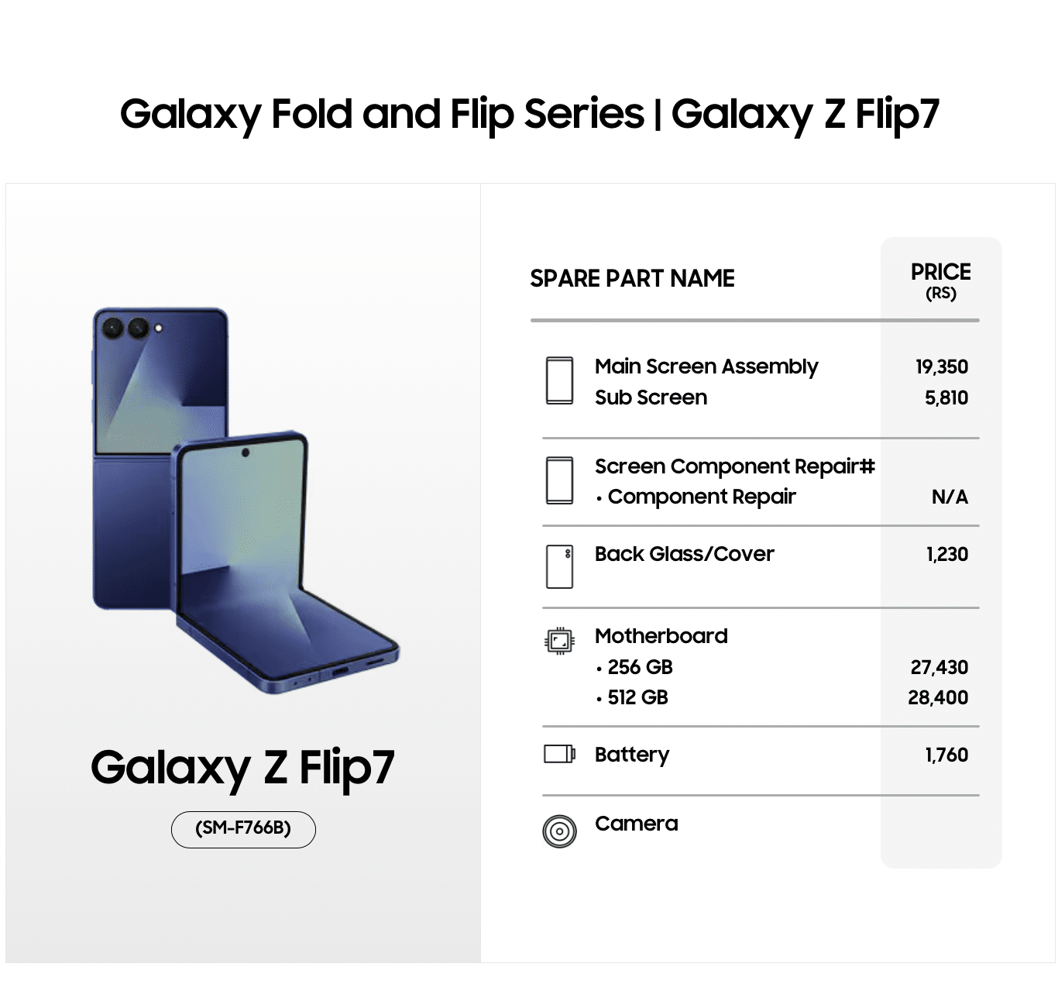Select the Back Glass/Cover label
The height and width of the screenshot is (984, 1058).
tap(684, 554)
